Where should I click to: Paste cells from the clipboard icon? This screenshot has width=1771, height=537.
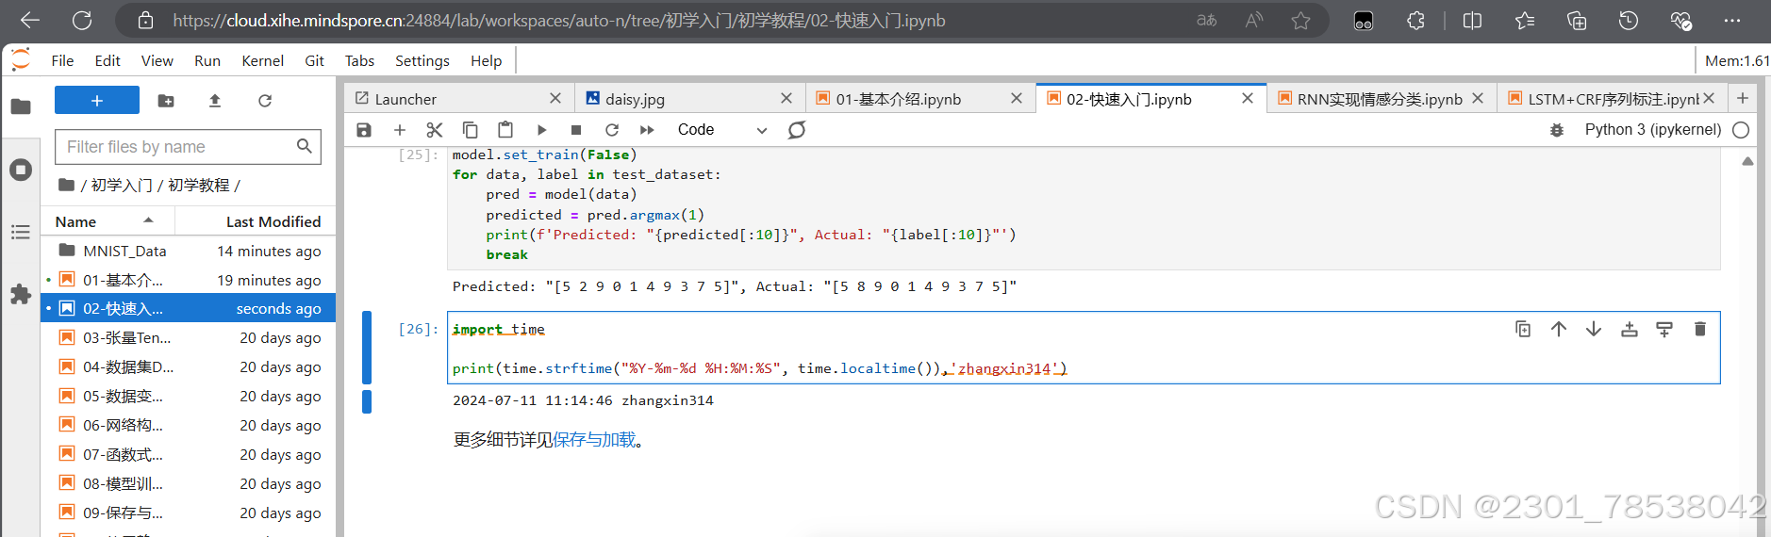[505, 130]
